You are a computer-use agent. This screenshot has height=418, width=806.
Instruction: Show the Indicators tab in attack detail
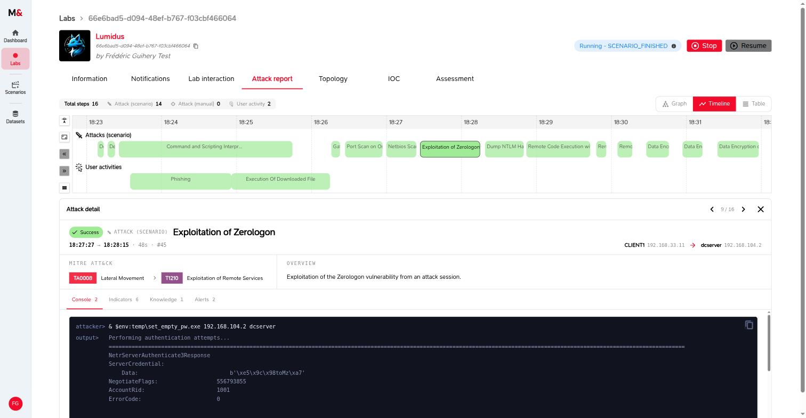coord(124,300)
